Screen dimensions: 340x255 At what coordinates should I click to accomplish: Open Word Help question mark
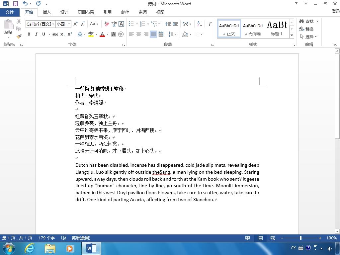click(296, 3)
